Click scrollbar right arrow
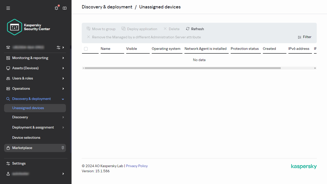Image resolution: width=327 pixels, height=184 pixels. [315, 68]
